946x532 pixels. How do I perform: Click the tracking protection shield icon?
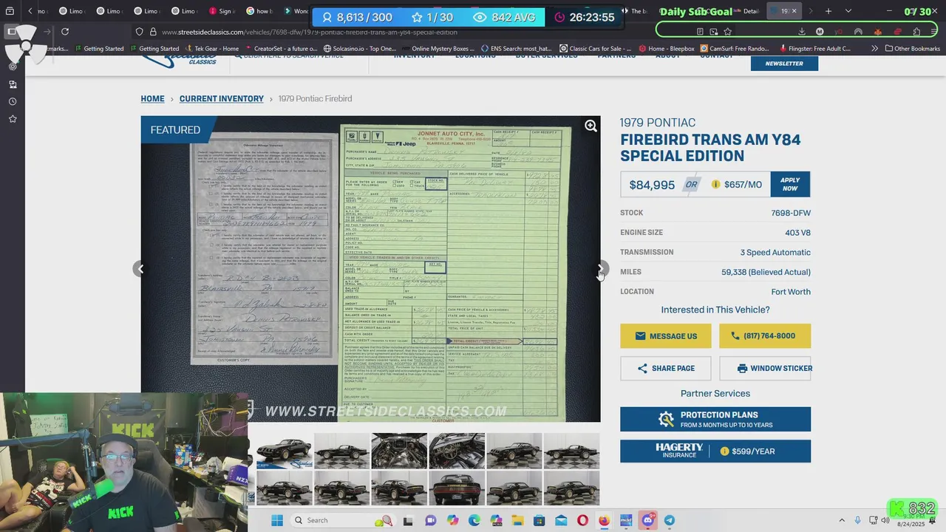point(140,32)
